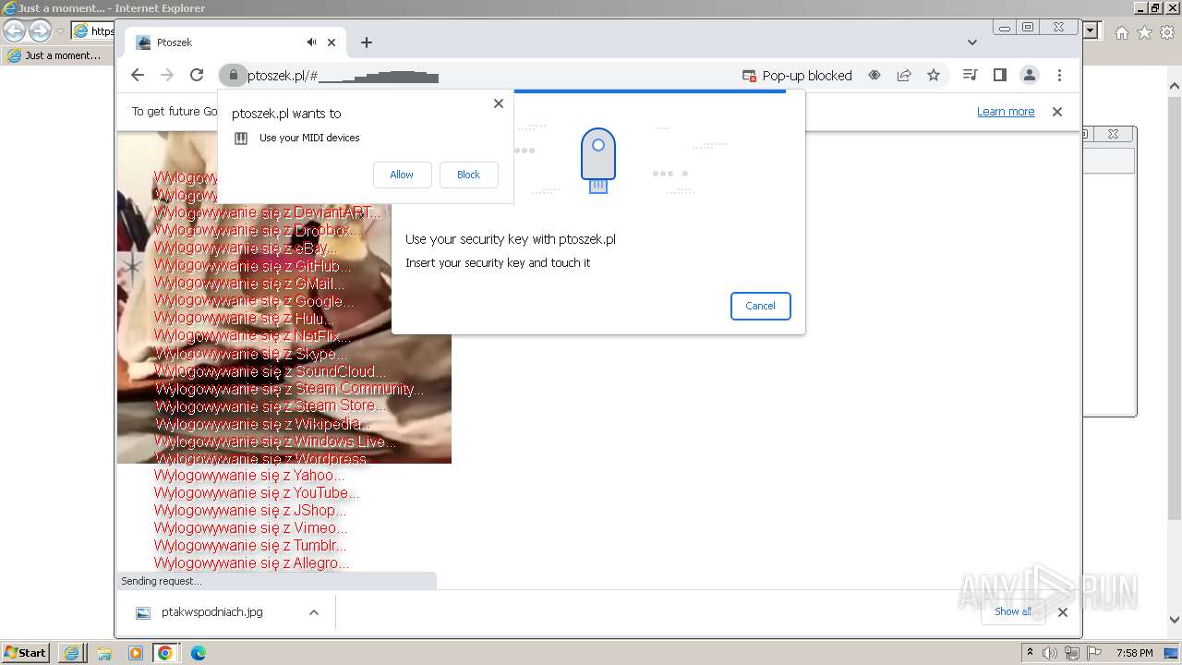Screen dimensions: 1182x665
Task: Open Chrome tab search chevron
Action: point(971,42)
